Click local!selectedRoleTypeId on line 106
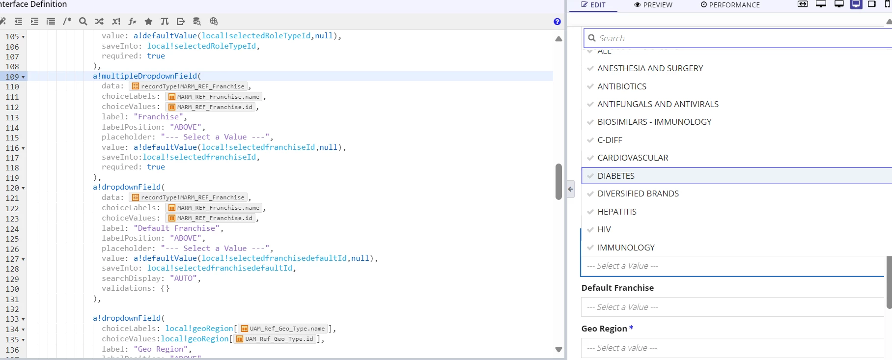This screenshot has height=360, width=892. (201, 46)
